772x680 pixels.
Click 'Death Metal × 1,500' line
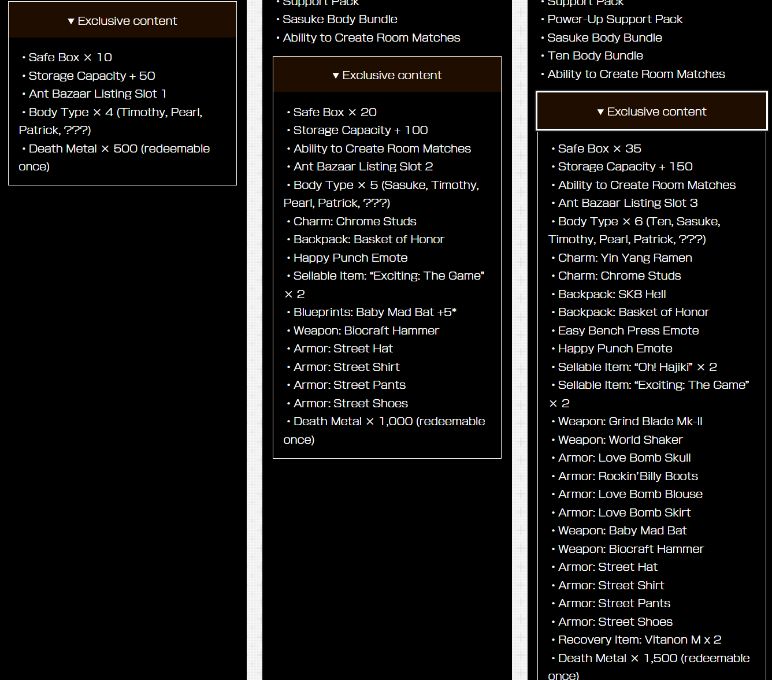pyautogui.click(x=649, y=666)
